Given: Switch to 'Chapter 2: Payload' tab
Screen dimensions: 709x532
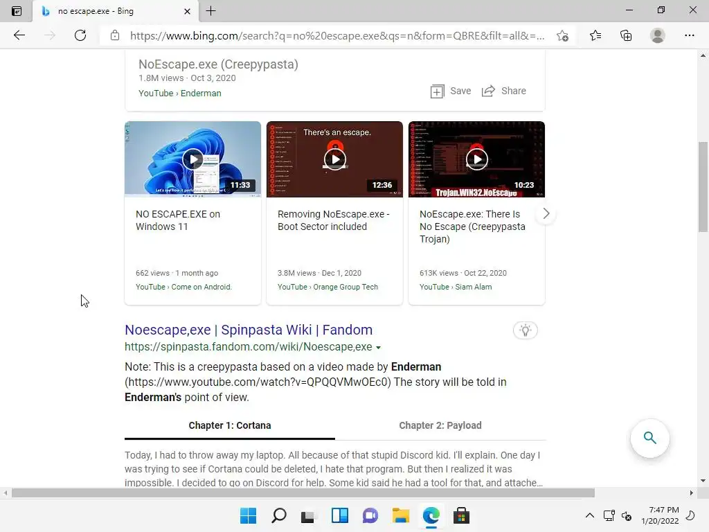Looking at the screenshot, I should (x=440, y=426).
